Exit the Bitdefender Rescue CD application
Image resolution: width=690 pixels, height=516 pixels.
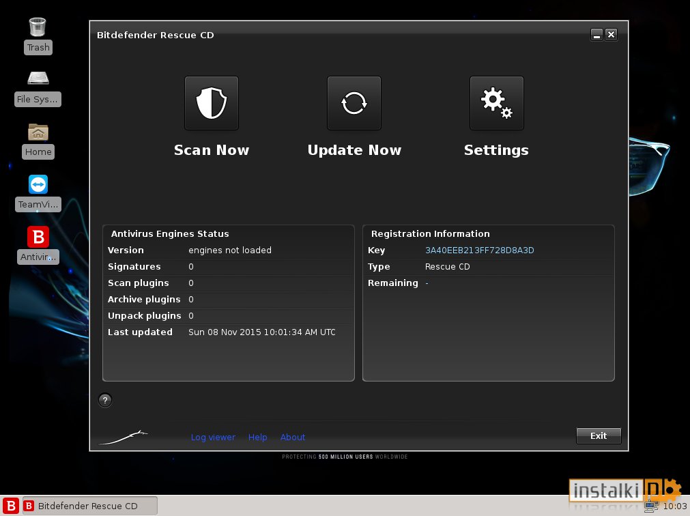point(598,435)
